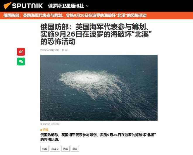
Task: Click the orange Sputnik arrow logo
Action: (x=7, y=6)
